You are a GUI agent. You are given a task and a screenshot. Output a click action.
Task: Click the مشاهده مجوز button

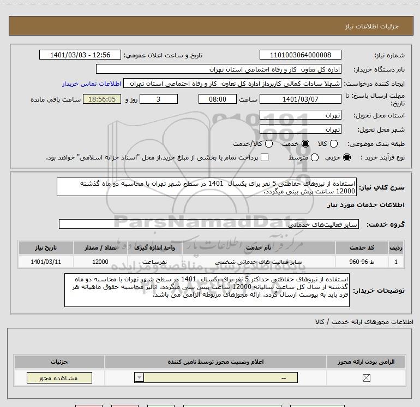coord(59,377)
